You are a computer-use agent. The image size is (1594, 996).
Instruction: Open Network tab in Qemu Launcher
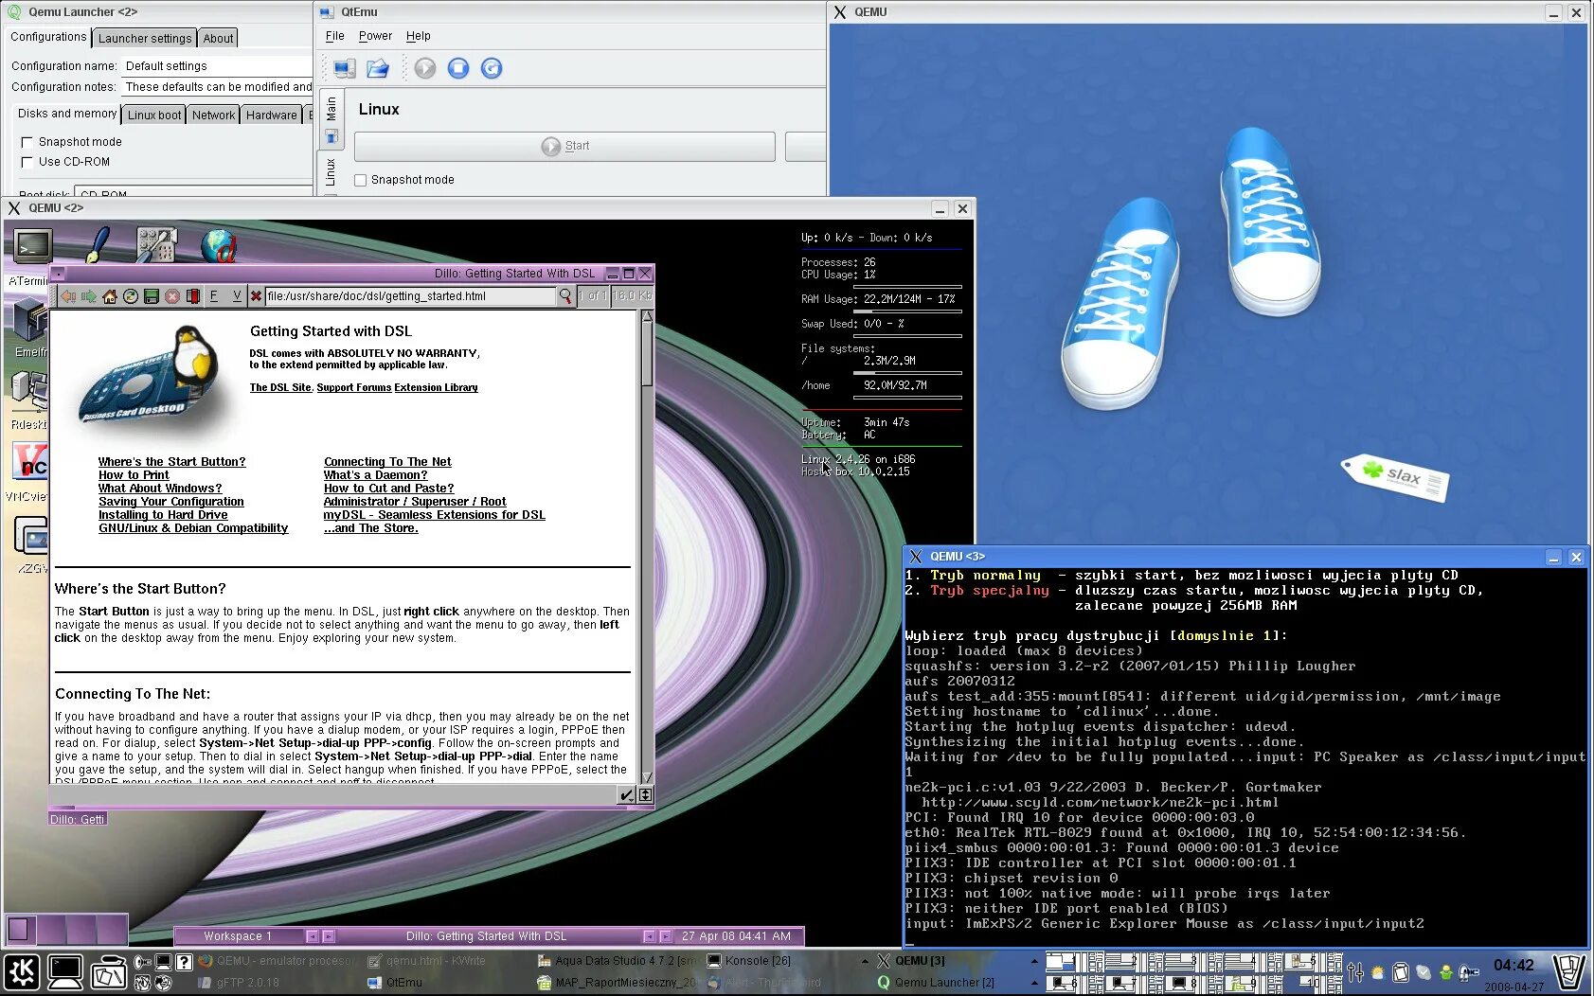point(213,116)
